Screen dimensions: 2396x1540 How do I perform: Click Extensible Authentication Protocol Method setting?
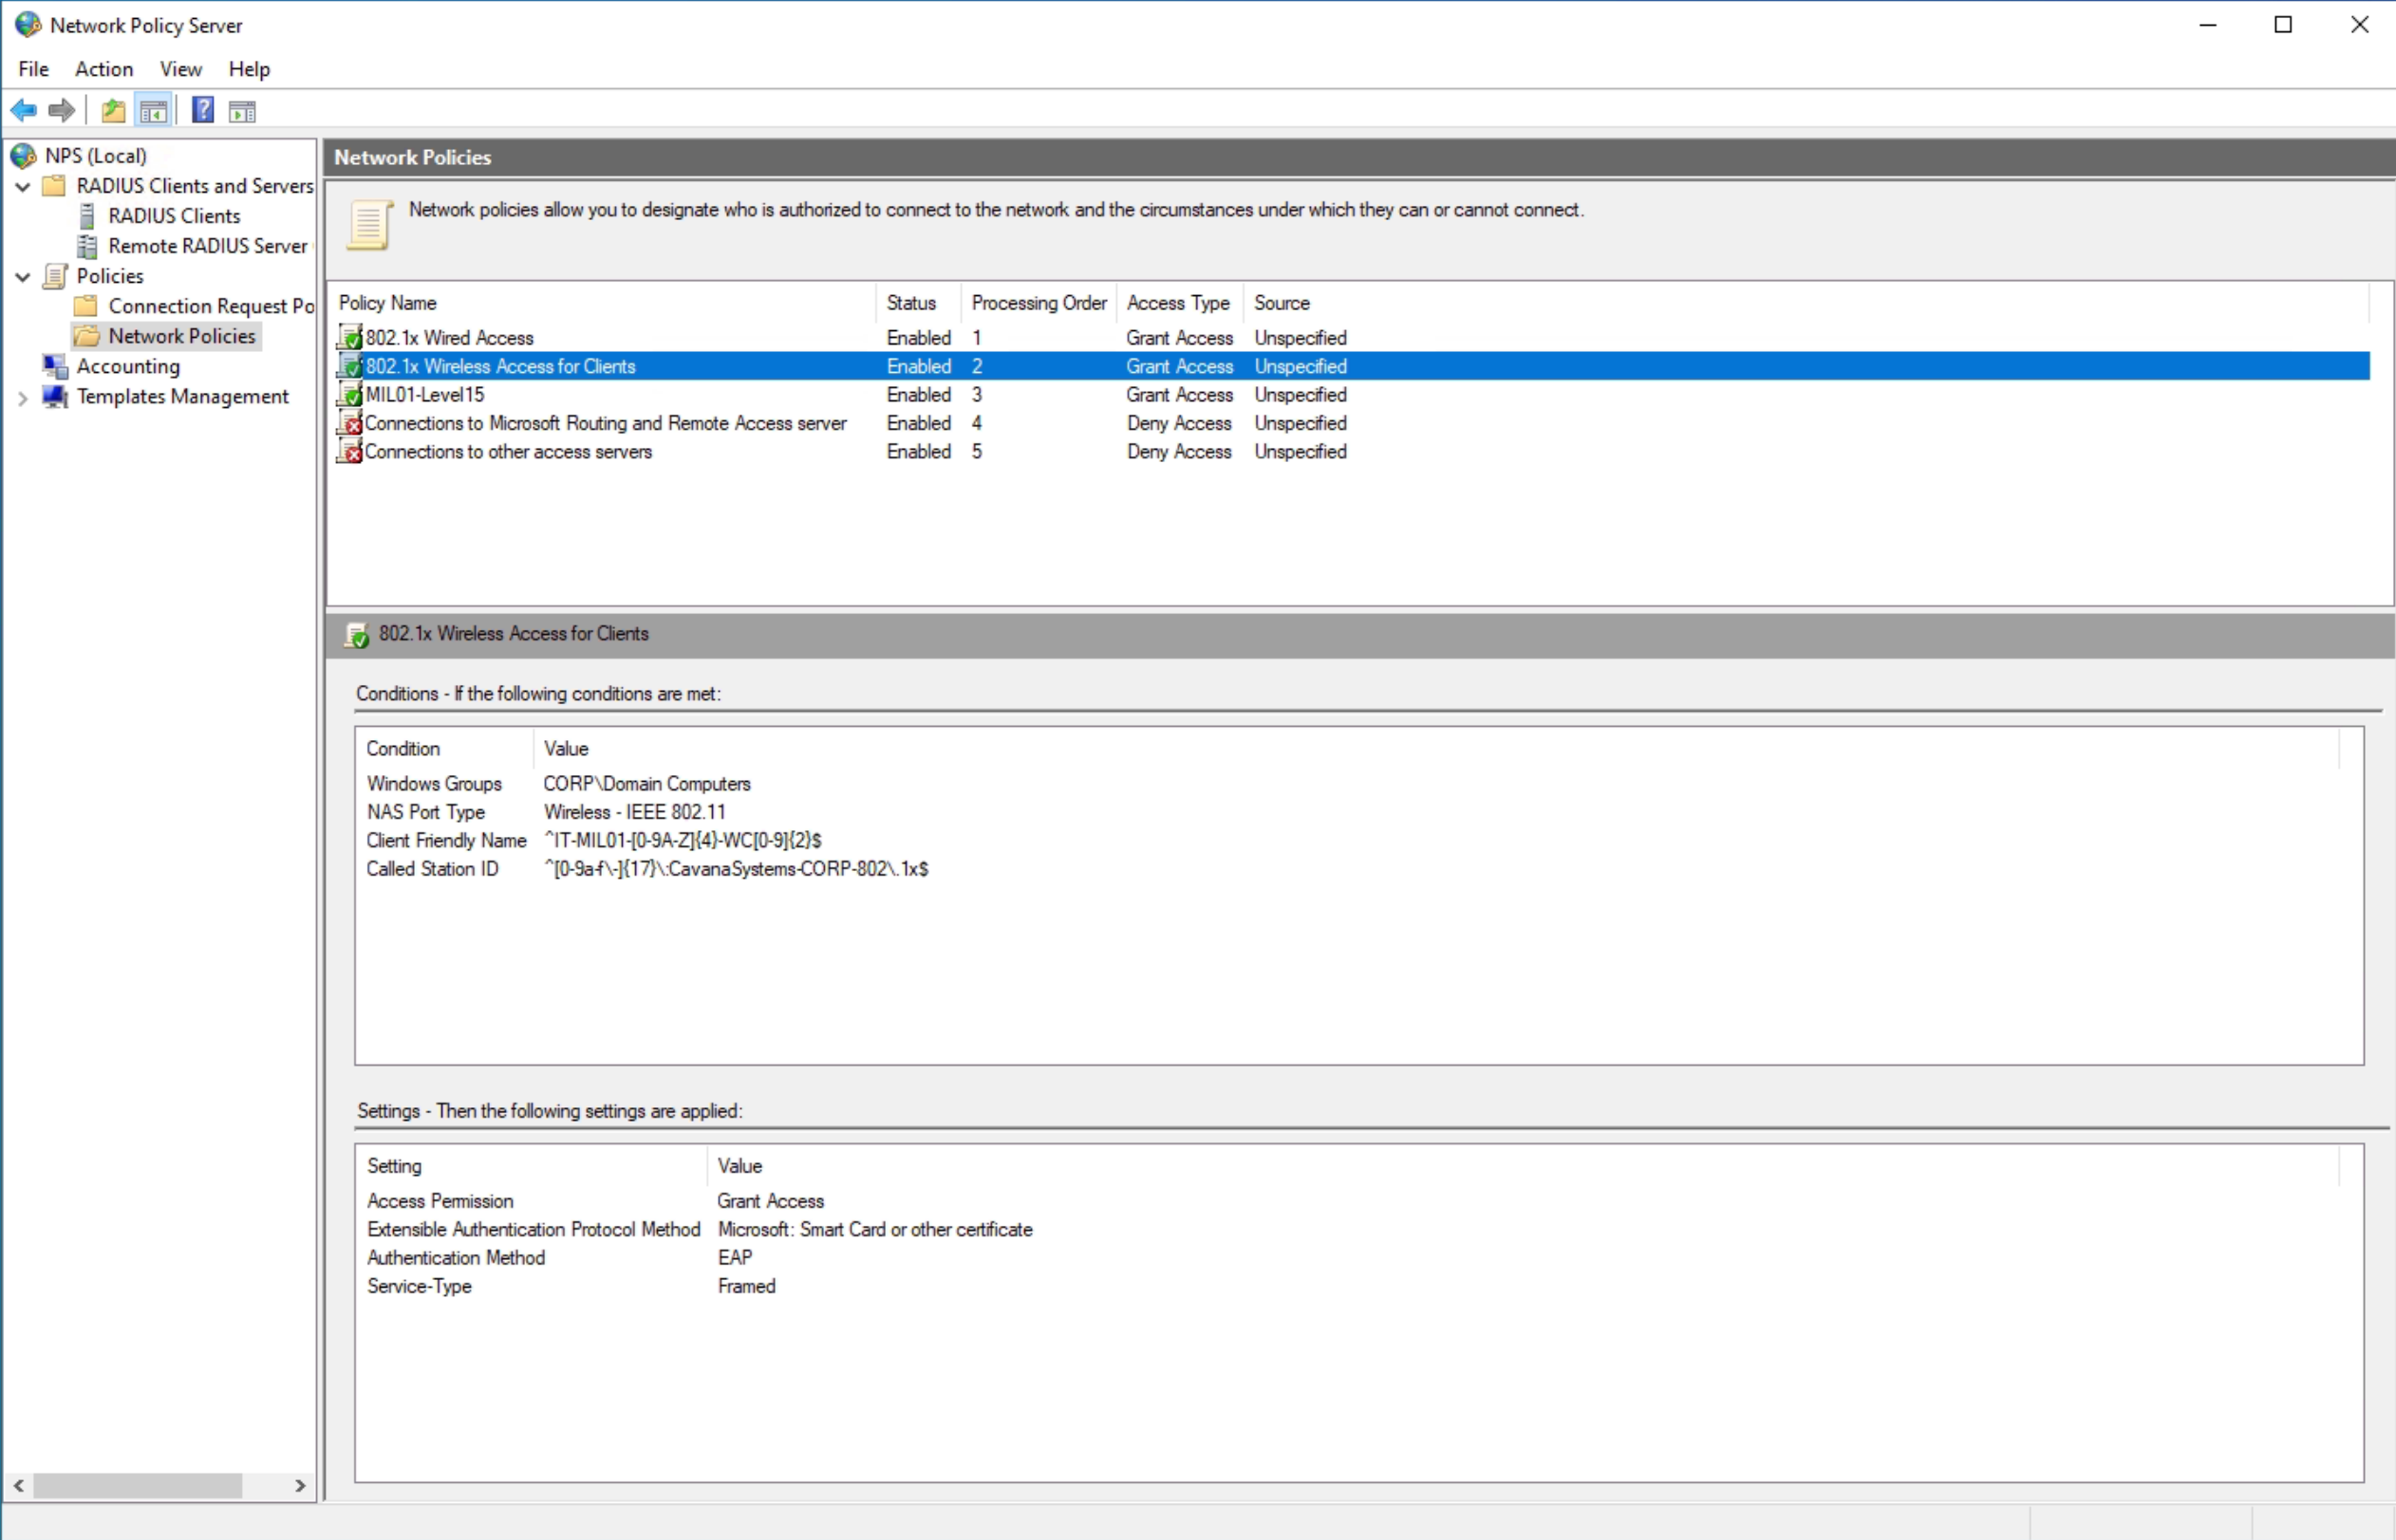pos(533,1230)
